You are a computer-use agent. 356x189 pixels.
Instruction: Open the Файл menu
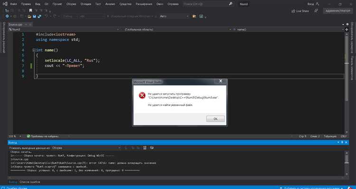tap(13, 4)
